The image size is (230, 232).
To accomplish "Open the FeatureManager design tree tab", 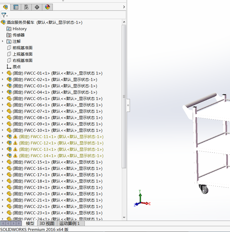I will (x=5, y=7).
